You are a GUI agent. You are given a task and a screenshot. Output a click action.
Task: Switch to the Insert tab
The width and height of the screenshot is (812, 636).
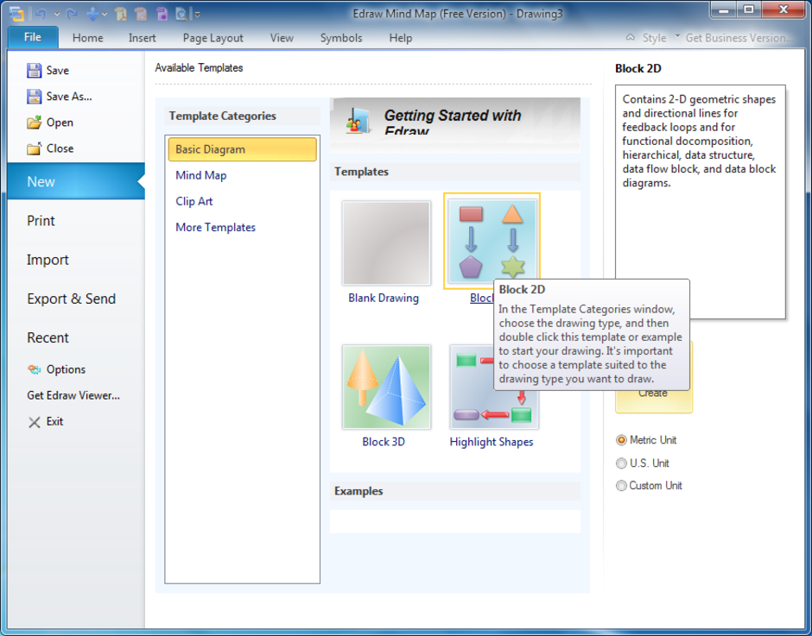click(142, 38)
